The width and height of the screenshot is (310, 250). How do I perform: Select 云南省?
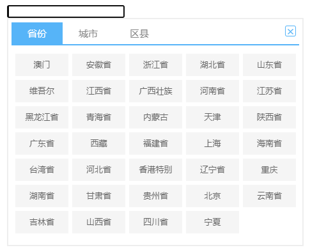[269, 196]
